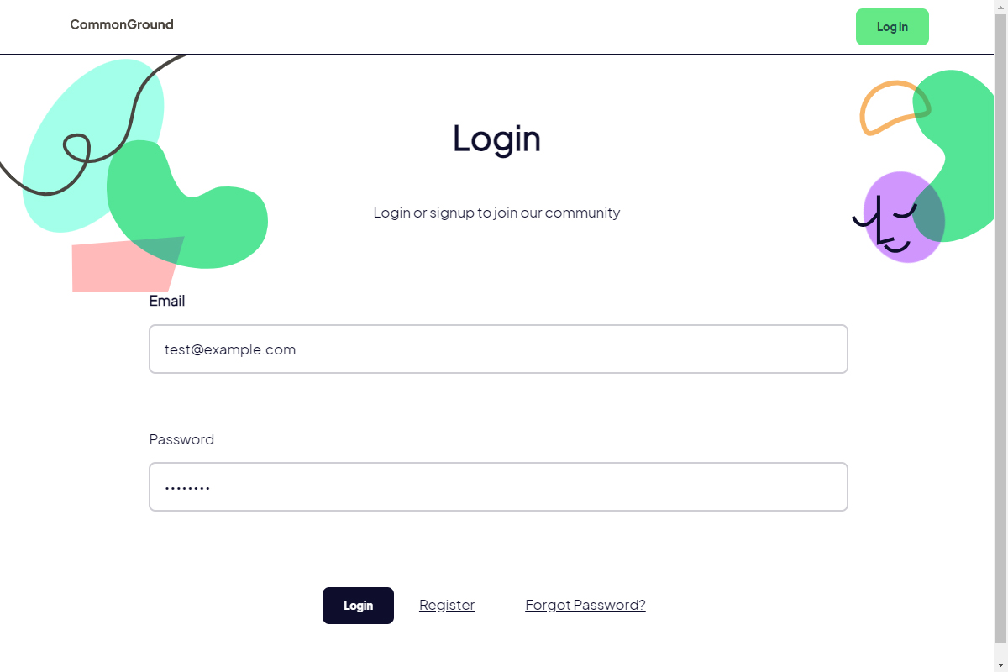Click the scrollbar down arrow
1008x672 pixels.
click(x=1000, y=665)
